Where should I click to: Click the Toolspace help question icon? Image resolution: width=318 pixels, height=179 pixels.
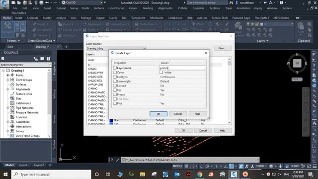[x=48, y=59]
